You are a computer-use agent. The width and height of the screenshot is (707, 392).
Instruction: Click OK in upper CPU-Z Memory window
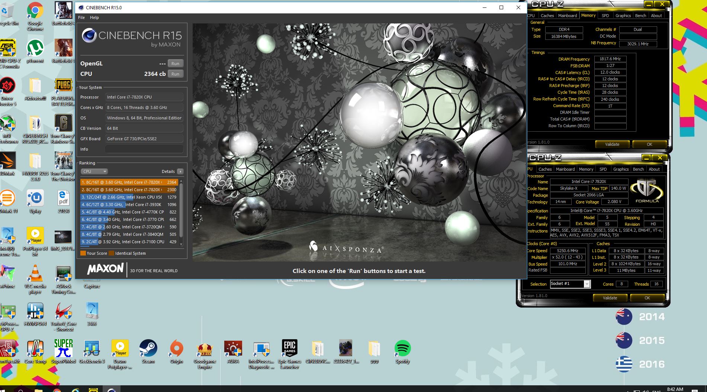coord(649,144)
